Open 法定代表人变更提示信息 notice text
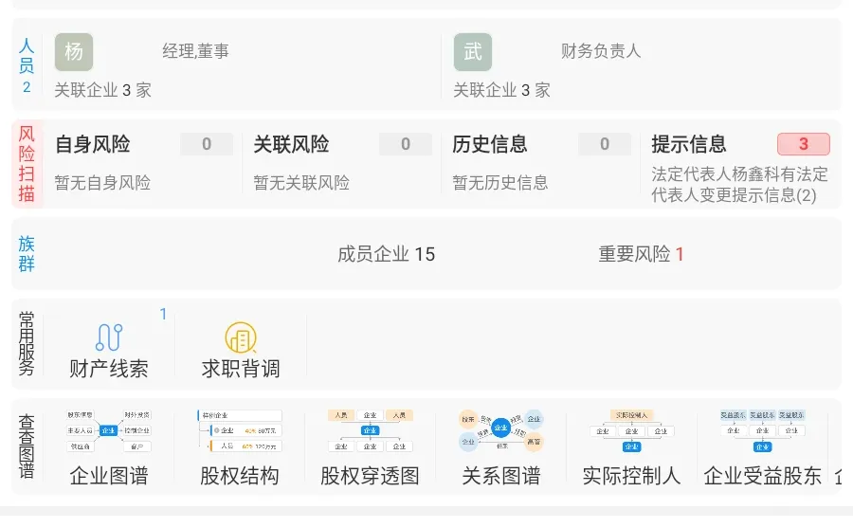853x528 pixels. [x=740, y=185]
